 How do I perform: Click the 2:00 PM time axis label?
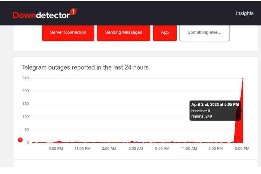click(215, 149)
